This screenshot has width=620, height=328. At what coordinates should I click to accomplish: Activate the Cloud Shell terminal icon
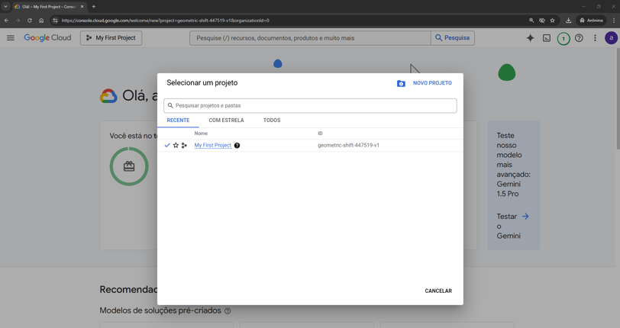[x=547, y=38]
